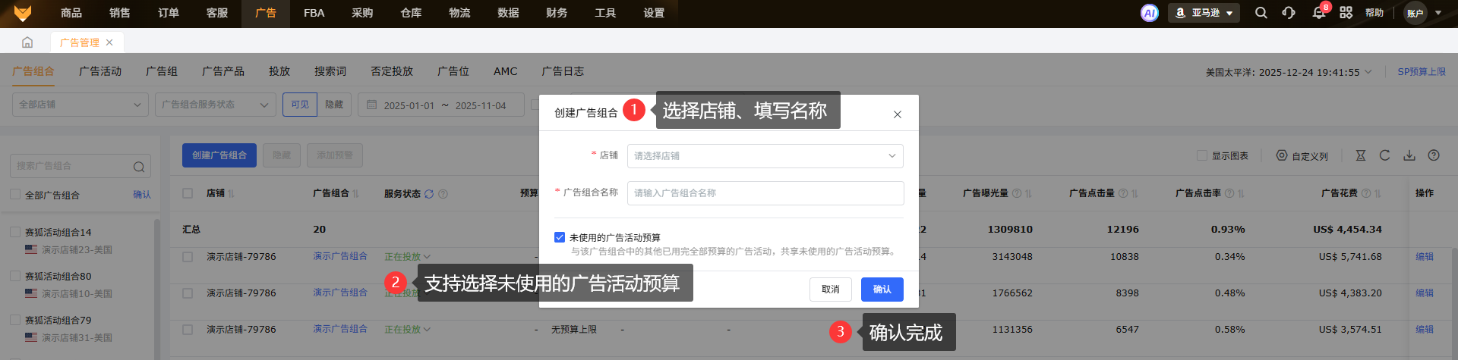Click 取消 in the dialog
1458x360 pixels.
[x=831, y=290]
